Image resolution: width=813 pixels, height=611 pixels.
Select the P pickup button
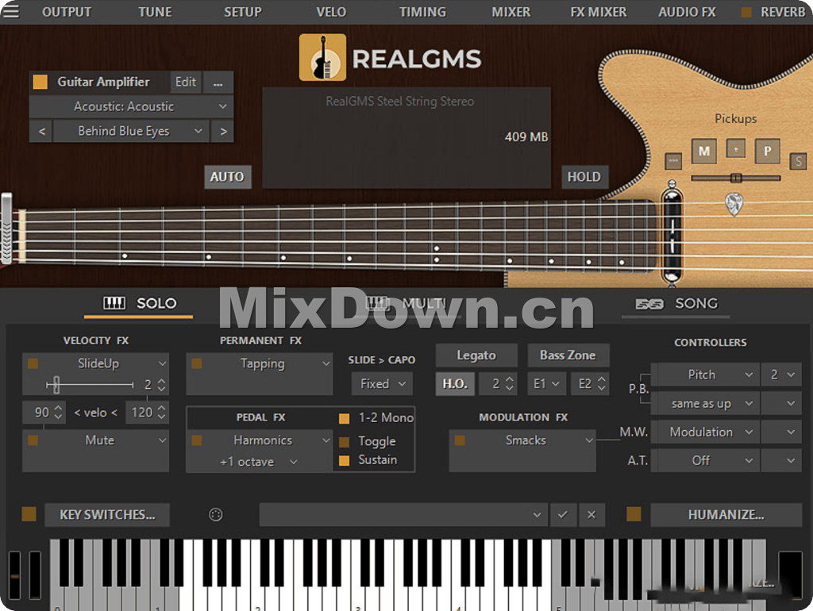click(x=768, y=151)
